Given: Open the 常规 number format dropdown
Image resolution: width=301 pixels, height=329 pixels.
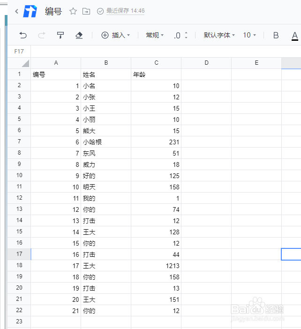Looking at the screenshot, I should (155, 35).
